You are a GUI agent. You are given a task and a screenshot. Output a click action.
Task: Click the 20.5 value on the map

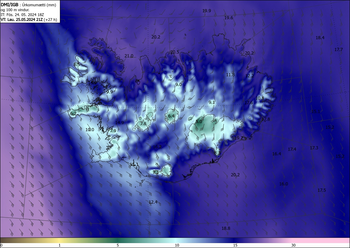coord(175,52)
